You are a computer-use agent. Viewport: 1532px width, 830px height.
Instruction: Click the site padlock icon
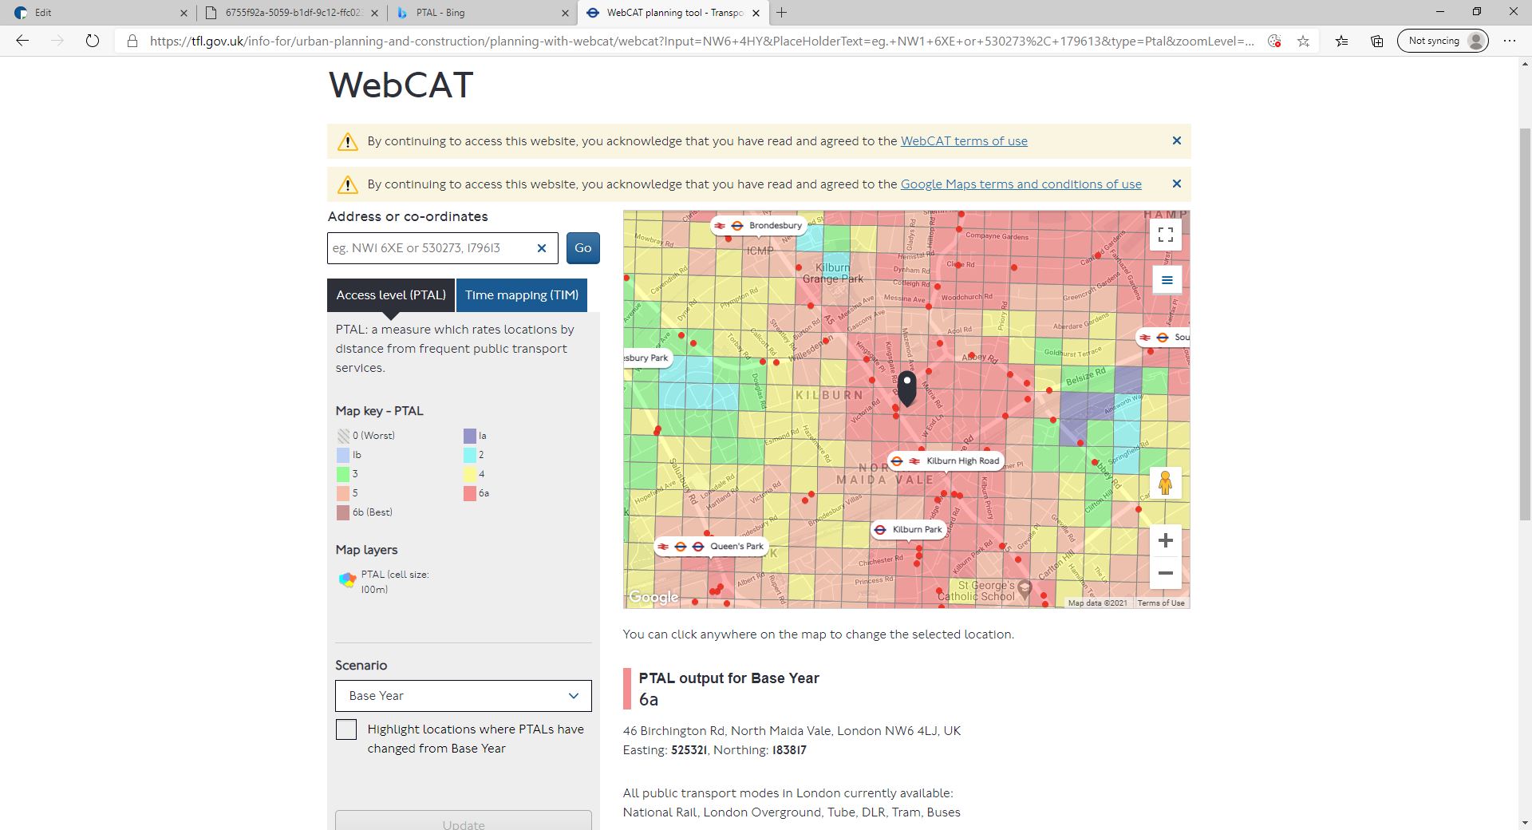click(132, 41)
